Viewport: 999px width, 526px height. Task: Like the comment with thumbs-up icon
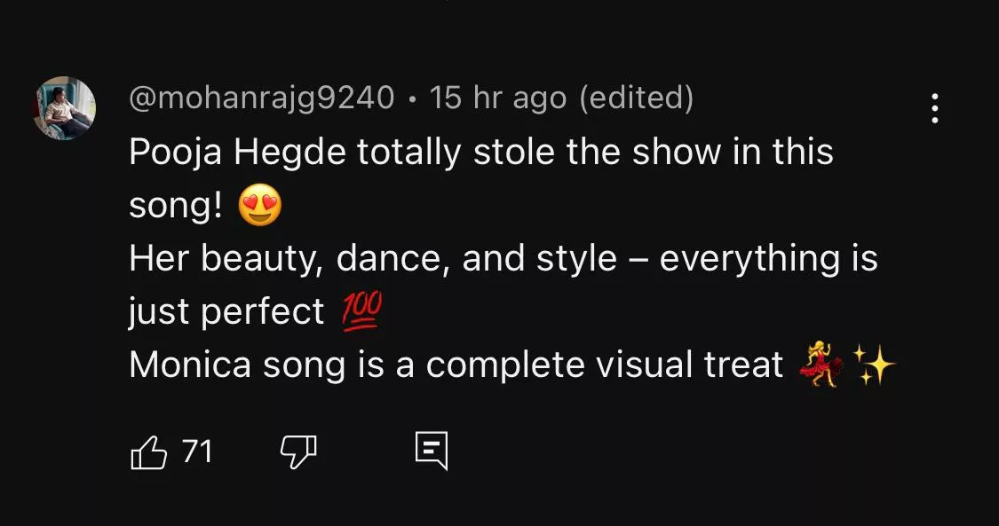pyautogui.click(x=149, y=452)
